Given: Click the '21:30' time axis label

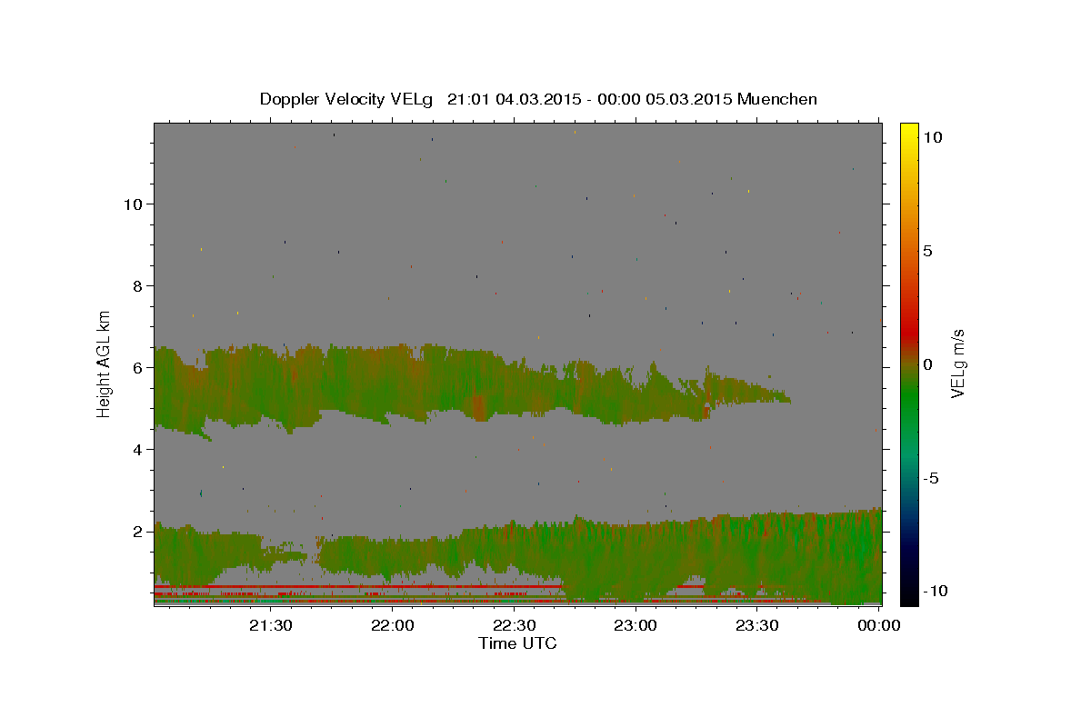Looking at the screenshot, I should (270, 625).
